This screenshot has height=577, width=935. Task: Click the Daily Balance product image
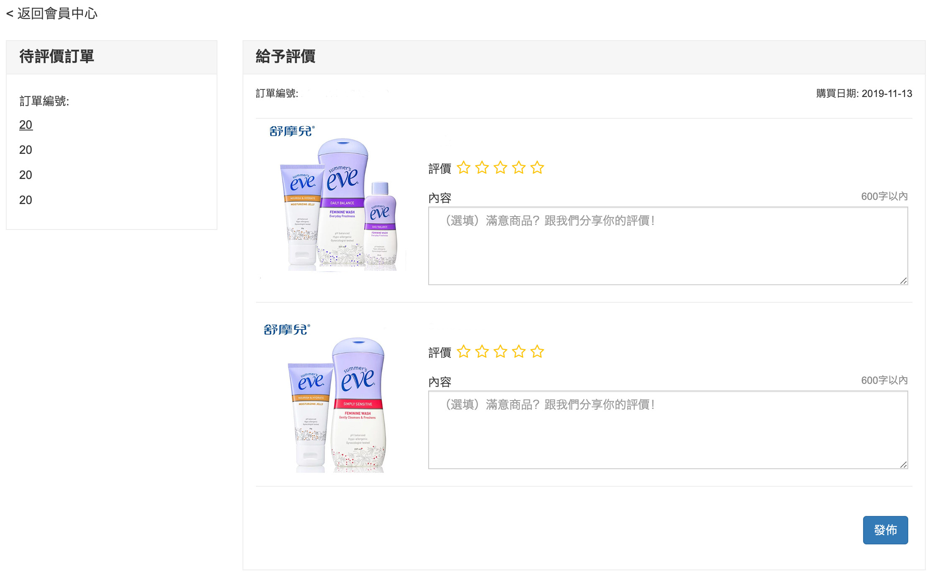(338, 201)
